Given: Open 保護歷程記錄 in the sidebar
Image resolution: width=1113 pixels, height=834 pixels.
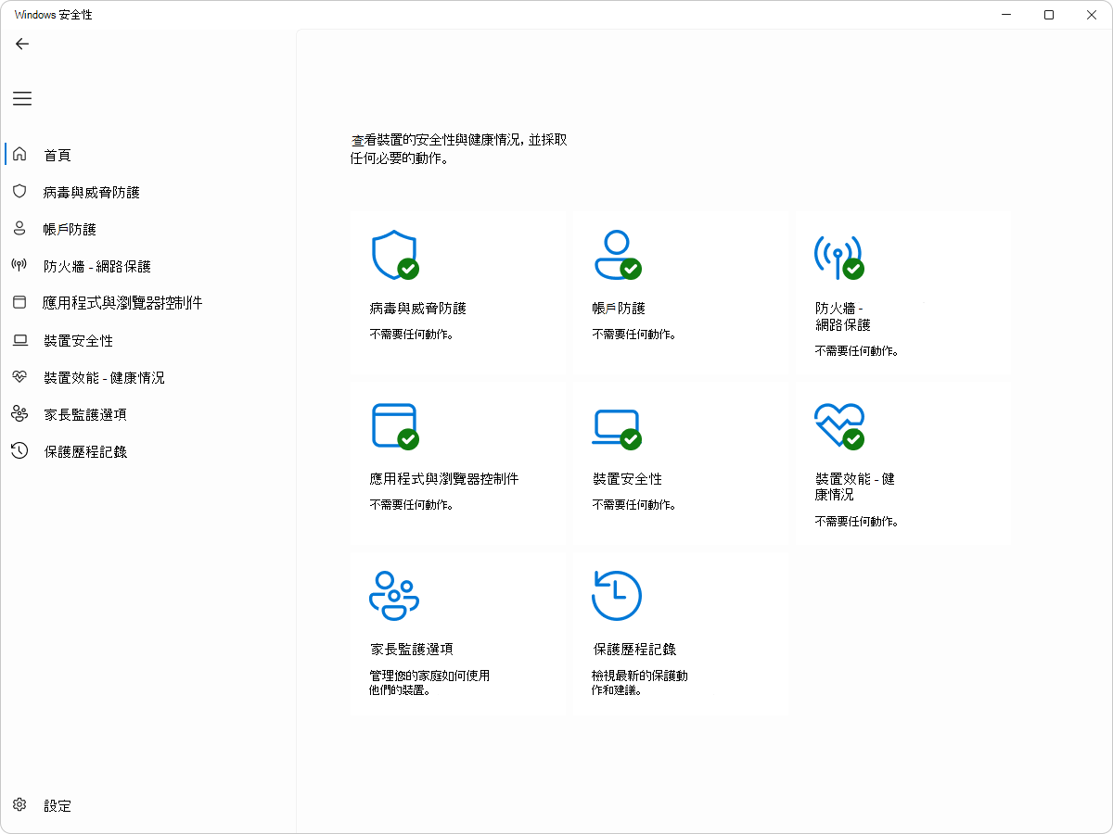Looking at the screenshot, I should pyautogui.click(x=85, y=451).
